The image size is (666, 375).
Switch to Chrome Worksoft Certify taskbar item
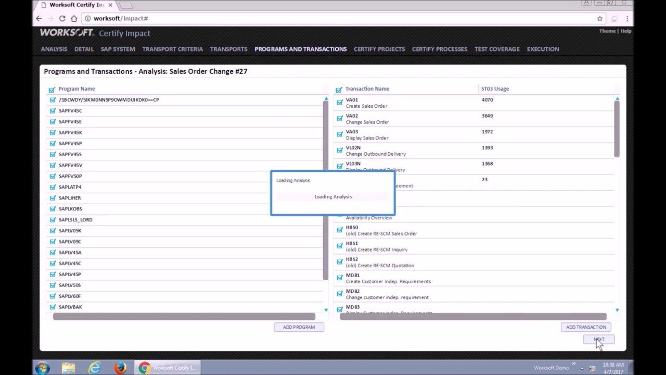(167, 368)
